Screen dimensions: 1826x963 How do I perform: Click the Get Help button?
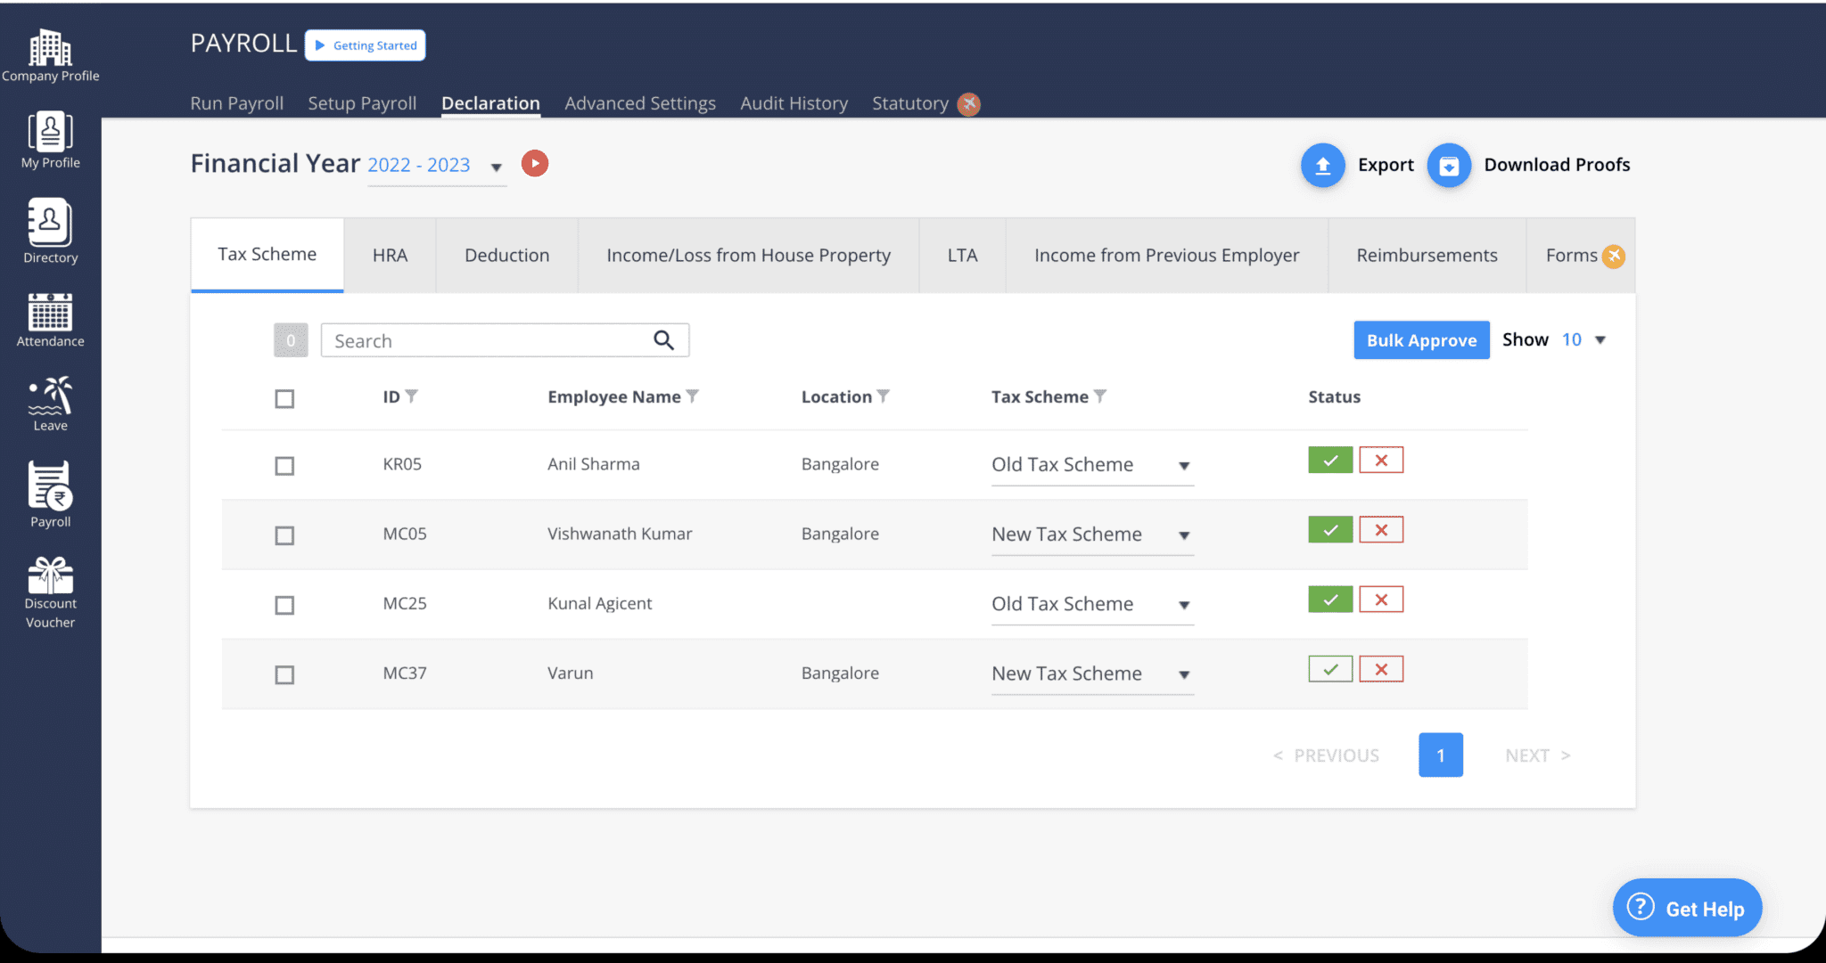(1686, 908)
